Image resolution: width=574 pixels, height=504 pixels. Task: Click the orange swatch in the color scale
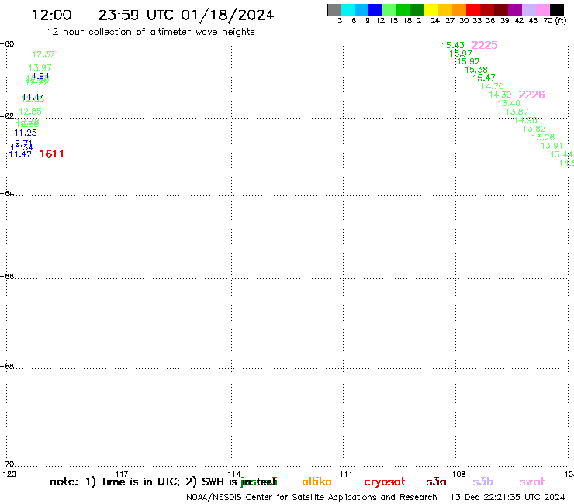(459, 9)
